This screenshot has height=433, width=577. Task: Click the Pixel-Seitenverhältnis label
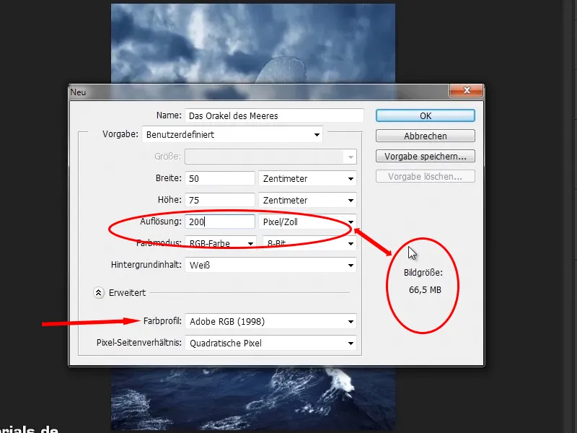(138, 343)
